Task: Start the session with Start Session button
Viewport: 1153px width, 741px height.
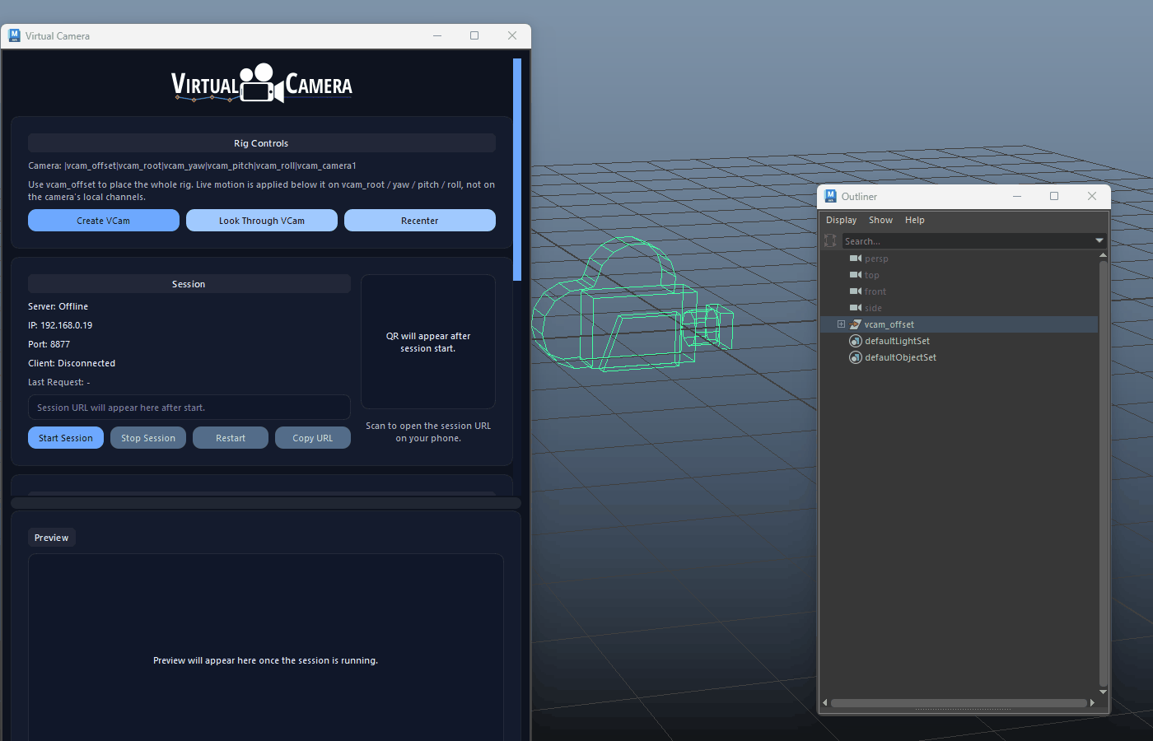Action: pyautogui.click(x=66, y=438)
